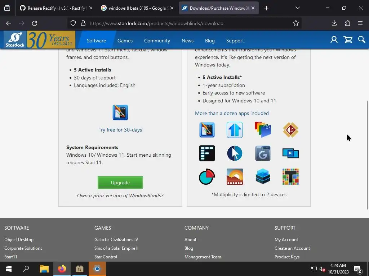Open the Stardock home logo
Viewport: 369px width, 276px height.
(x=15, y=40)
